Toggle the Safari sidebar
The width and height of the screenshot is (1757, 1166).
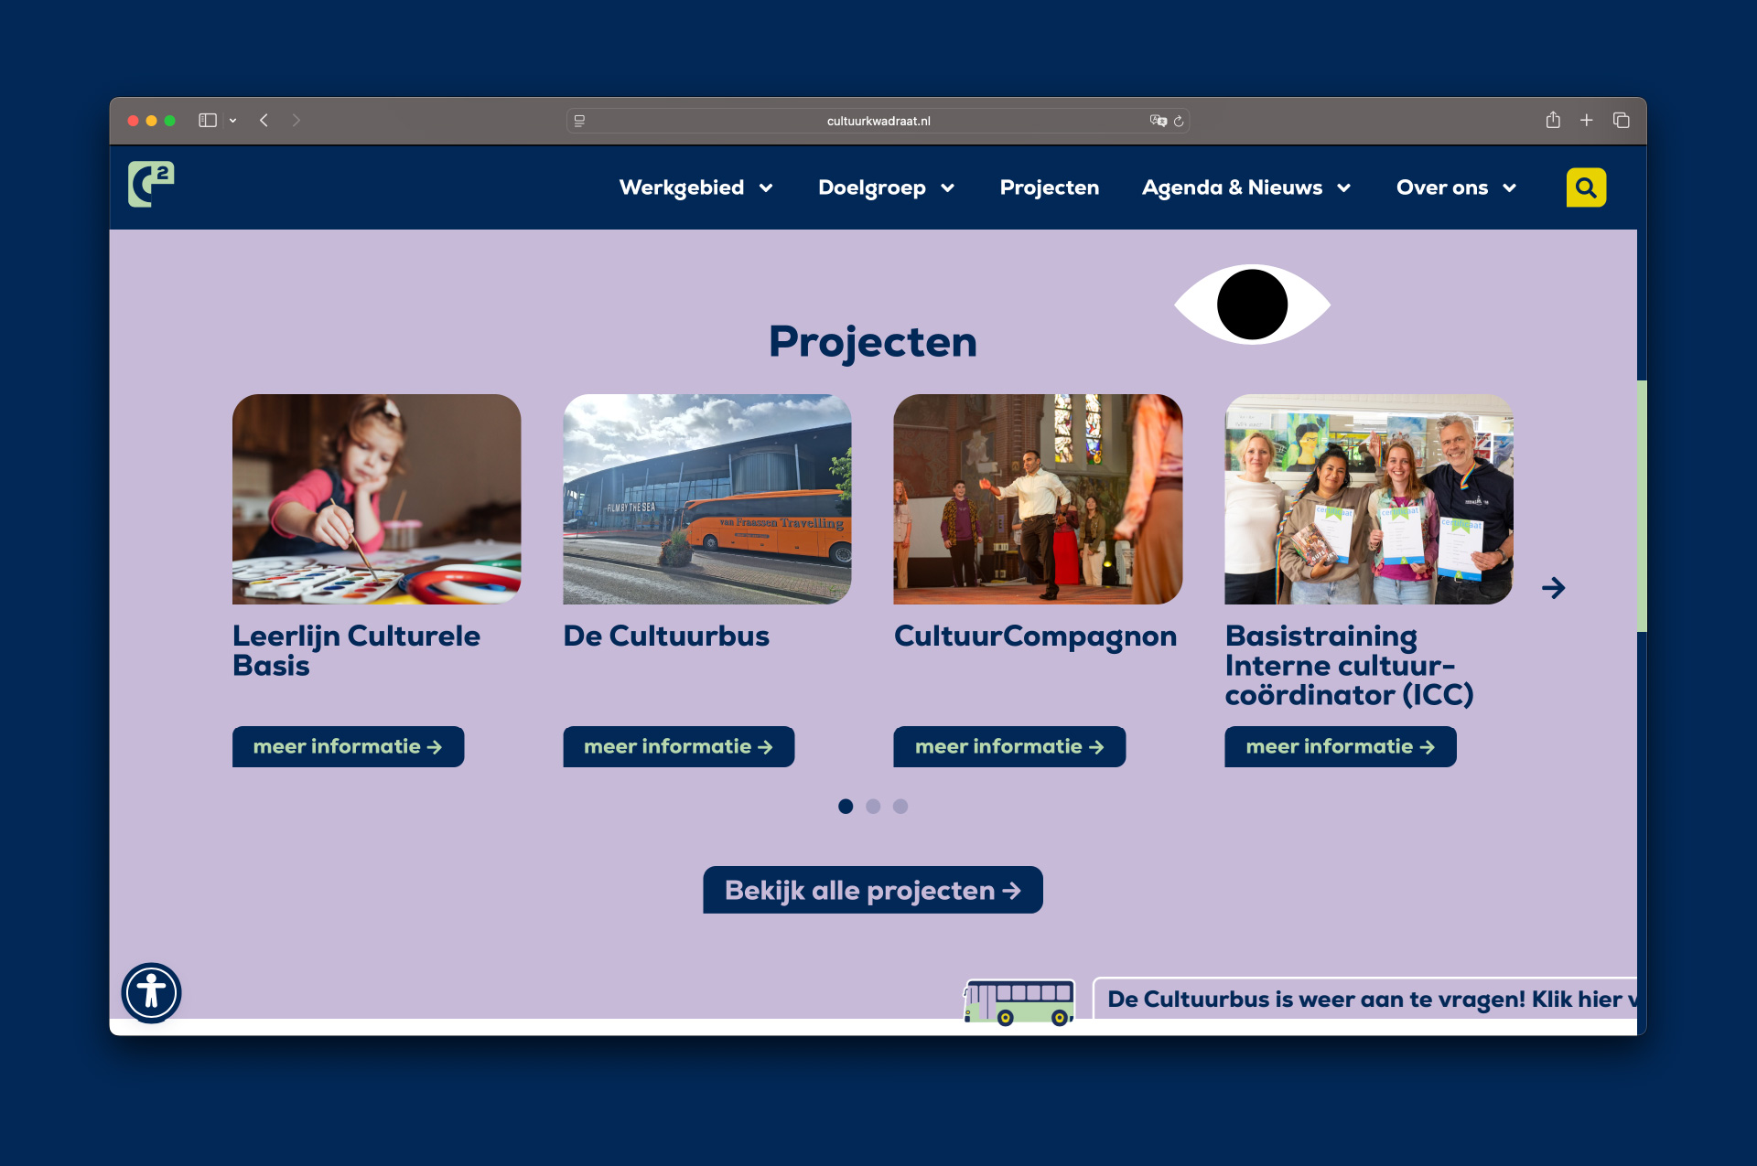(x=208, y=120)
